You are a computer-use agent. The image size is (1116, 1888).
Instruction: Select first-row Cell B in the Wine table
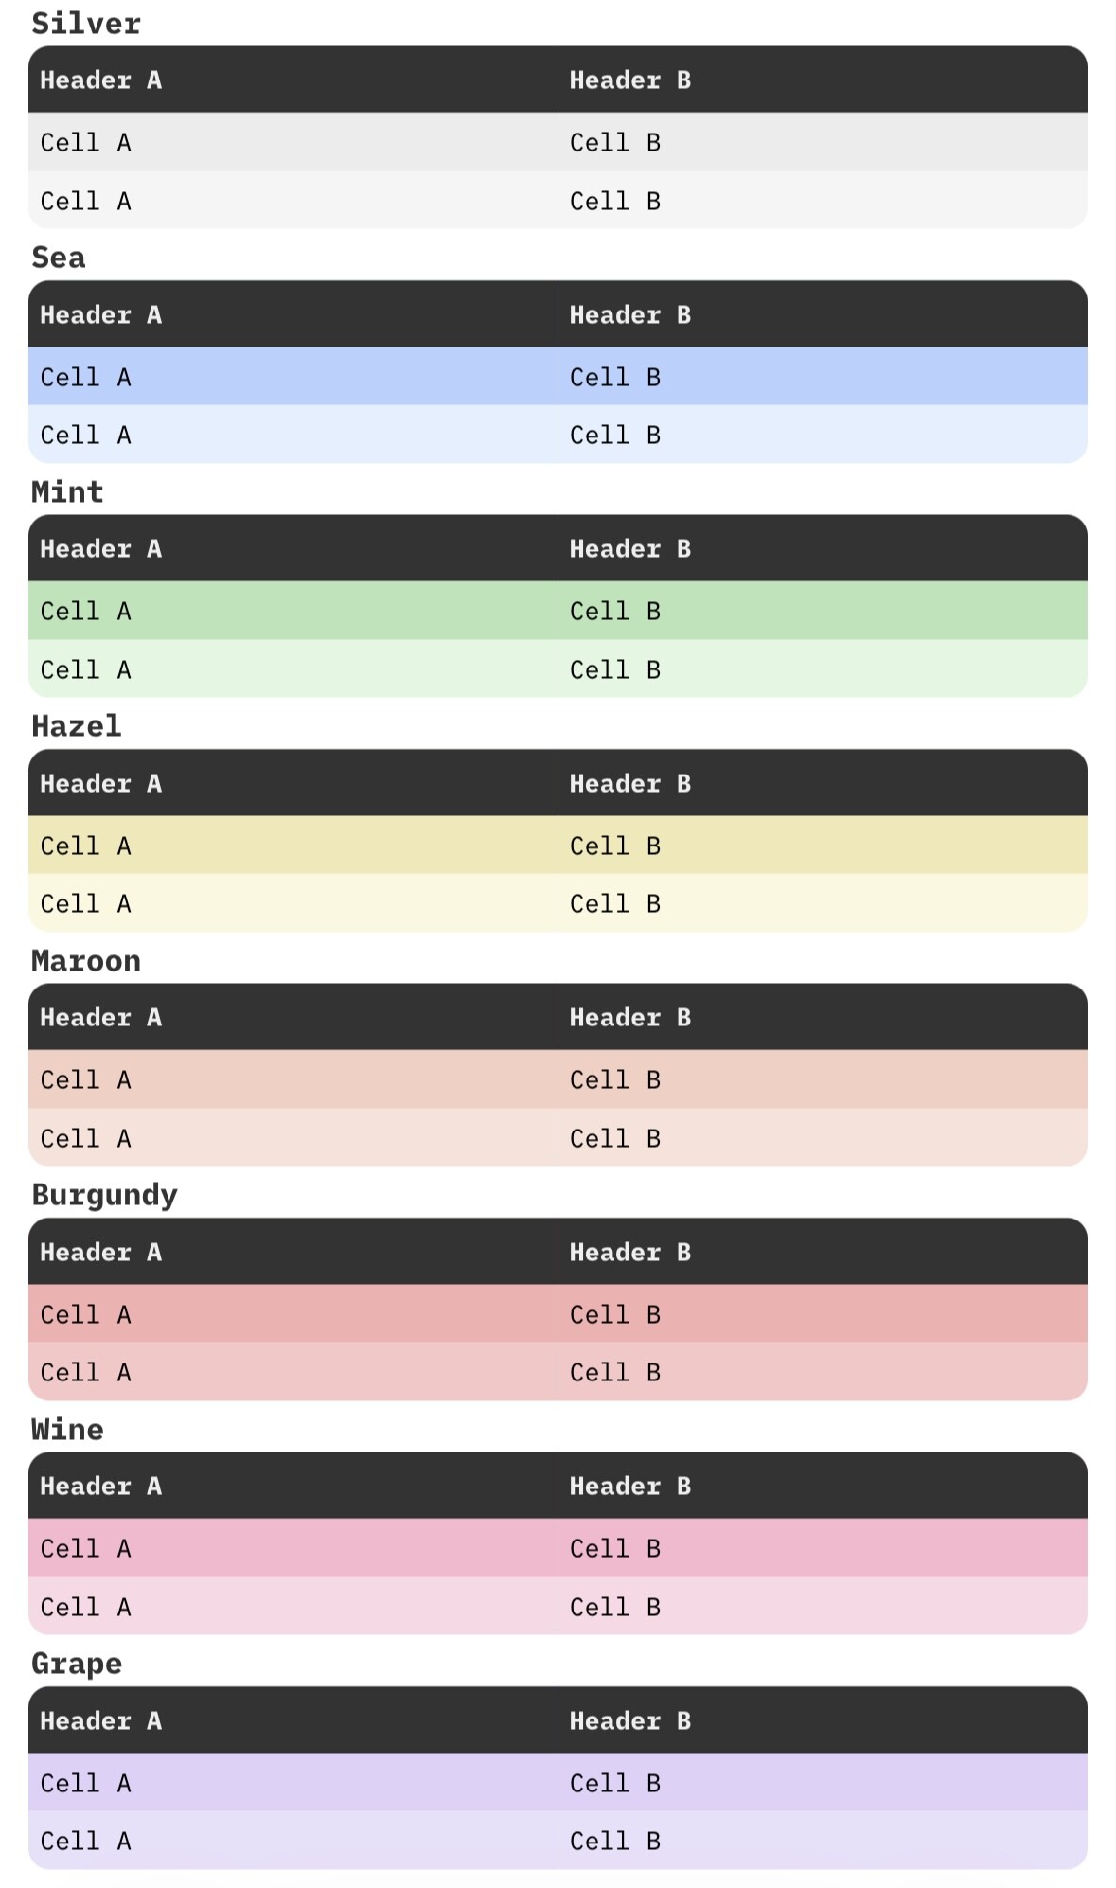click(614, 1548)
